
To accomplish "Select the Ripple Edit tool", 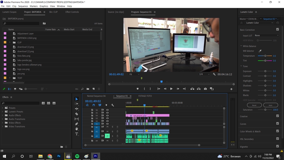I will 77,109.
